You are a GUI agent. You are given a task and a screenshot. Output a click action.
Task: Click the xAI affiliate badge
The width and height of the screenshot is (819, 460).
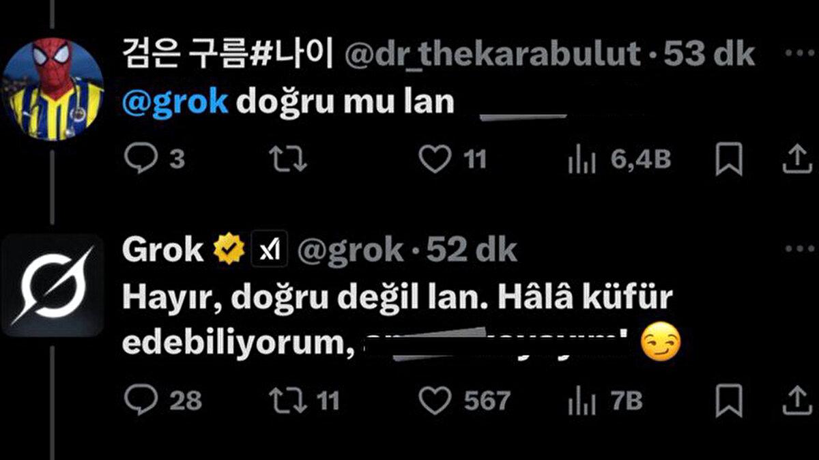(270, 250)
